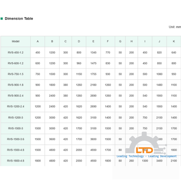Select the RVS-750-1.5 model cell
Screen dimensions: 181x181
[15, 74]
